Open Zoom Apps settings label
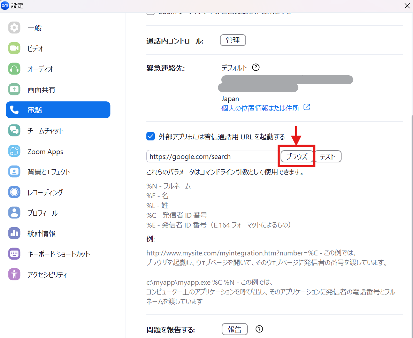The image size is (413, 338). [45, 151]
